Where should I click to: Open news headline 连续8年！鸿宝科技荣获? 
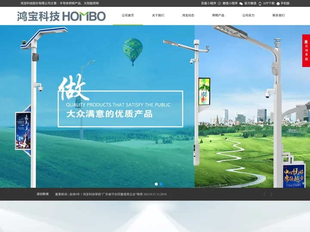coord(111,194)
